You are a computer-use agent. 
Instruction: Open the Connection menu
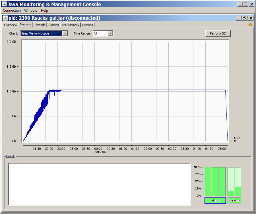coord(12,11)
